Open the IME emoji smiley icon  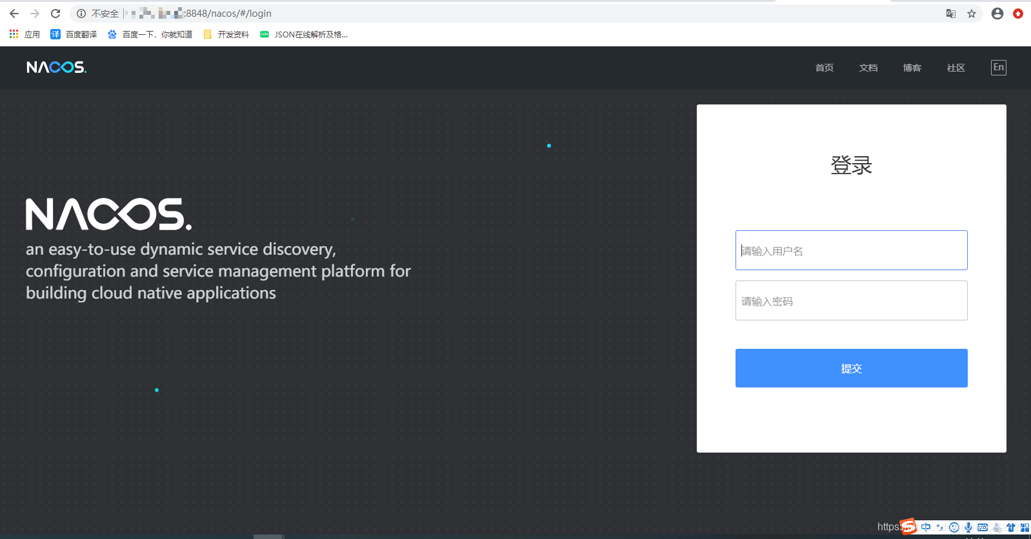954,527
